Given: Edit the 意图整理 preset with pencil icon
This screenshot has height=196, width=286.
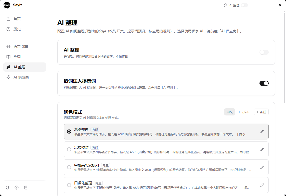Looking at the screenshot, I should (262, 132).
